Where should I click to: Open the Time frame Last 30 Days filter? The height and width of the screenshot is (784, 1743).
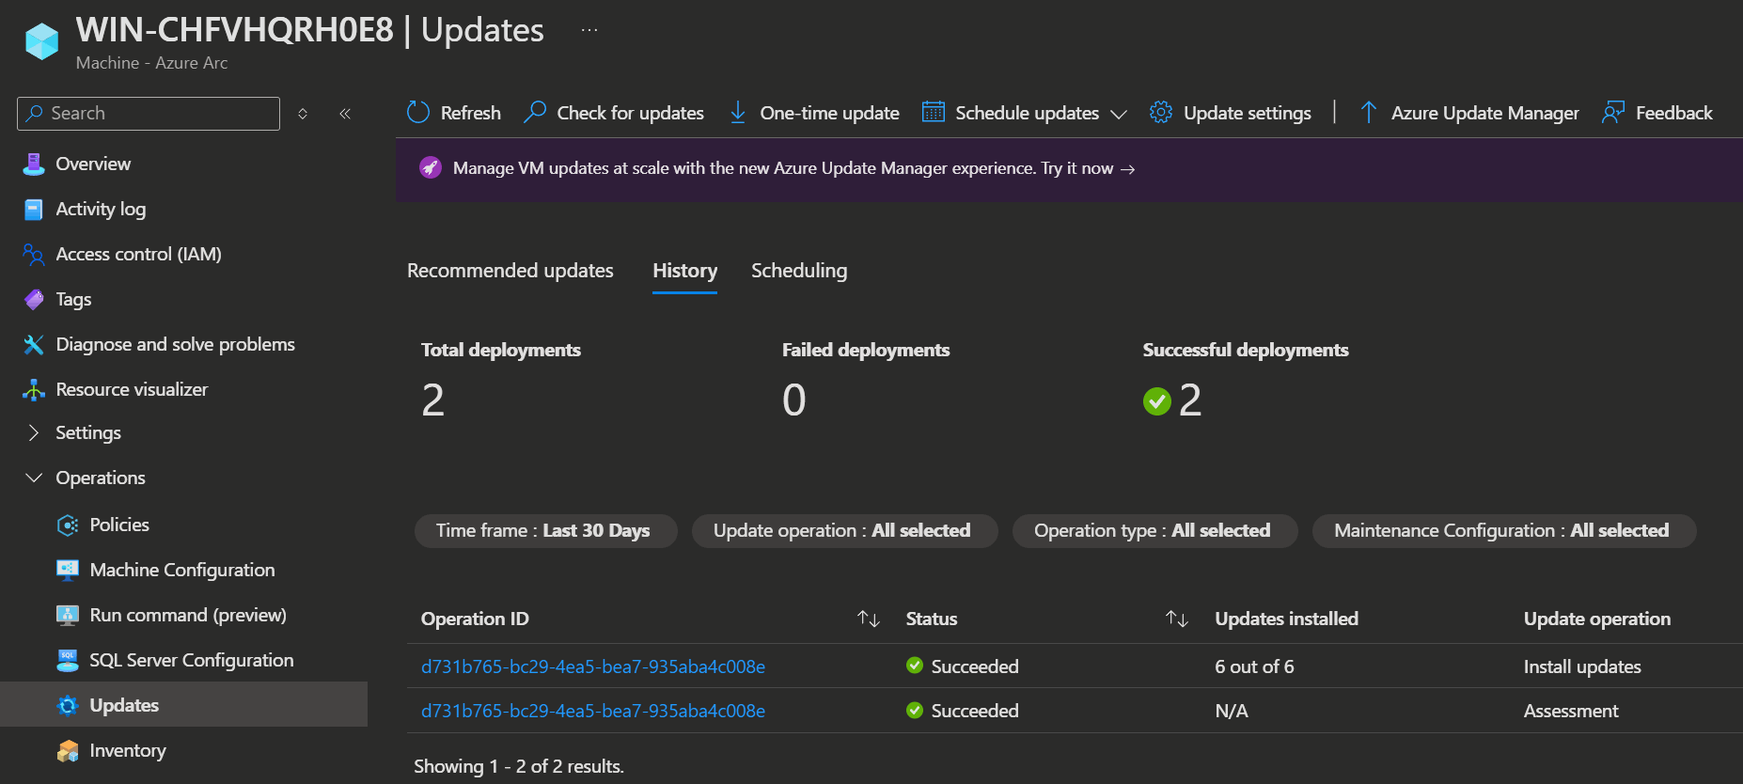545,531
